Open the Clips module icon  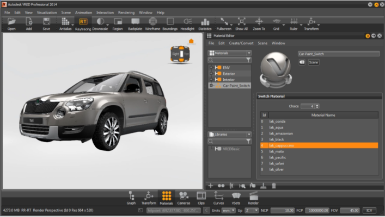pyautogui.click(x=201, y=198)
